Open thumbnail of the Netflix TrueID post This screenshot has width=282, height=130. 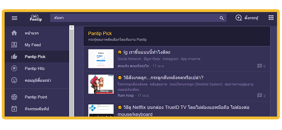pos(101,110)
